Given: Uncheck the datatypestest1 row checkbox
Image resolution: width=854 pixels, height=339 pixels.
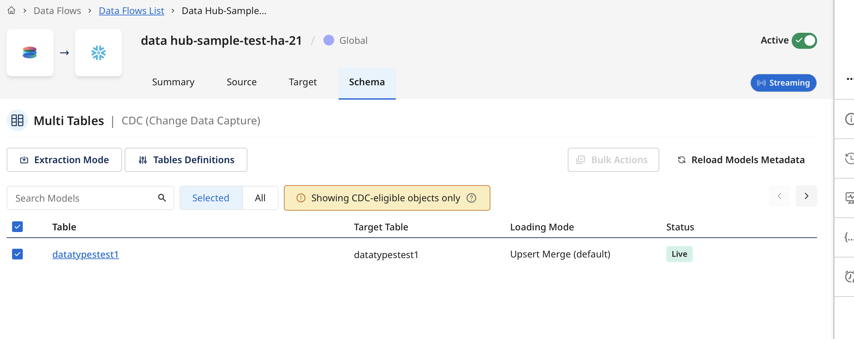Looking at the screenshot, I should coord(17,254).
